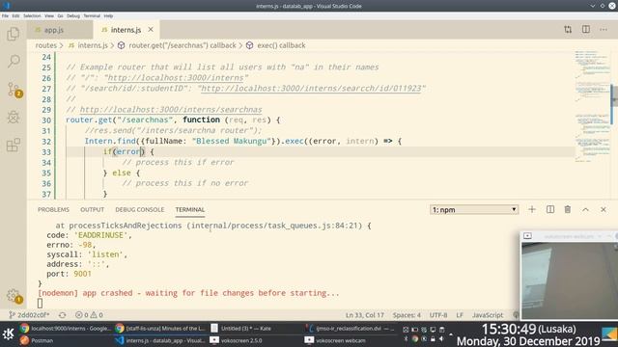Open the Debug menu

73,15
